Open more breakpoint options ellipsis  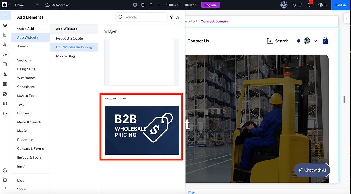pyautogui.click(x=159, y=5)
